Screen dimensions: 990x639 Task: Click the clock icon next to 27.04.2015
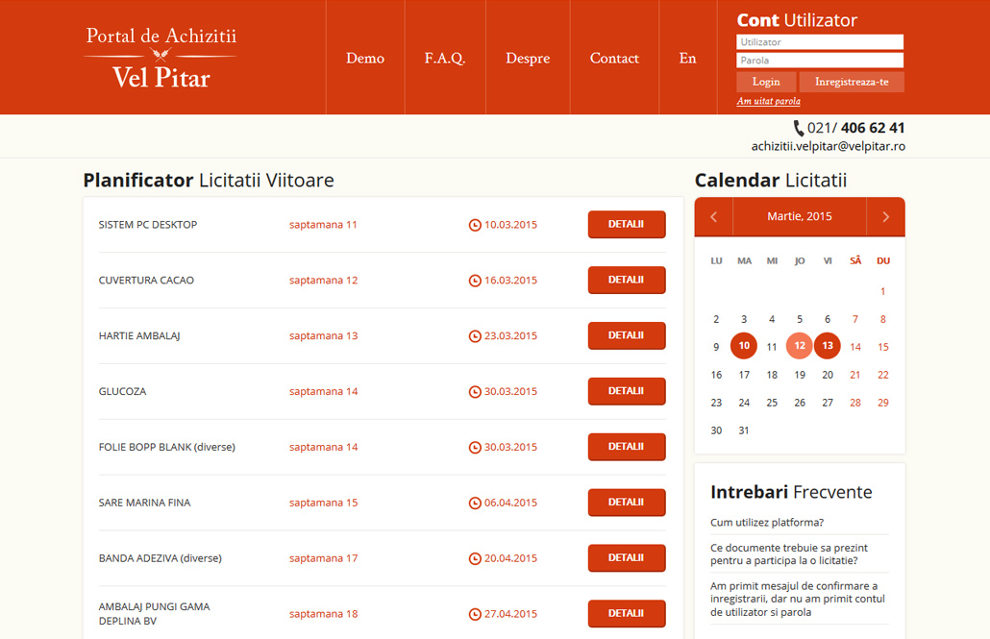point(475,614)
